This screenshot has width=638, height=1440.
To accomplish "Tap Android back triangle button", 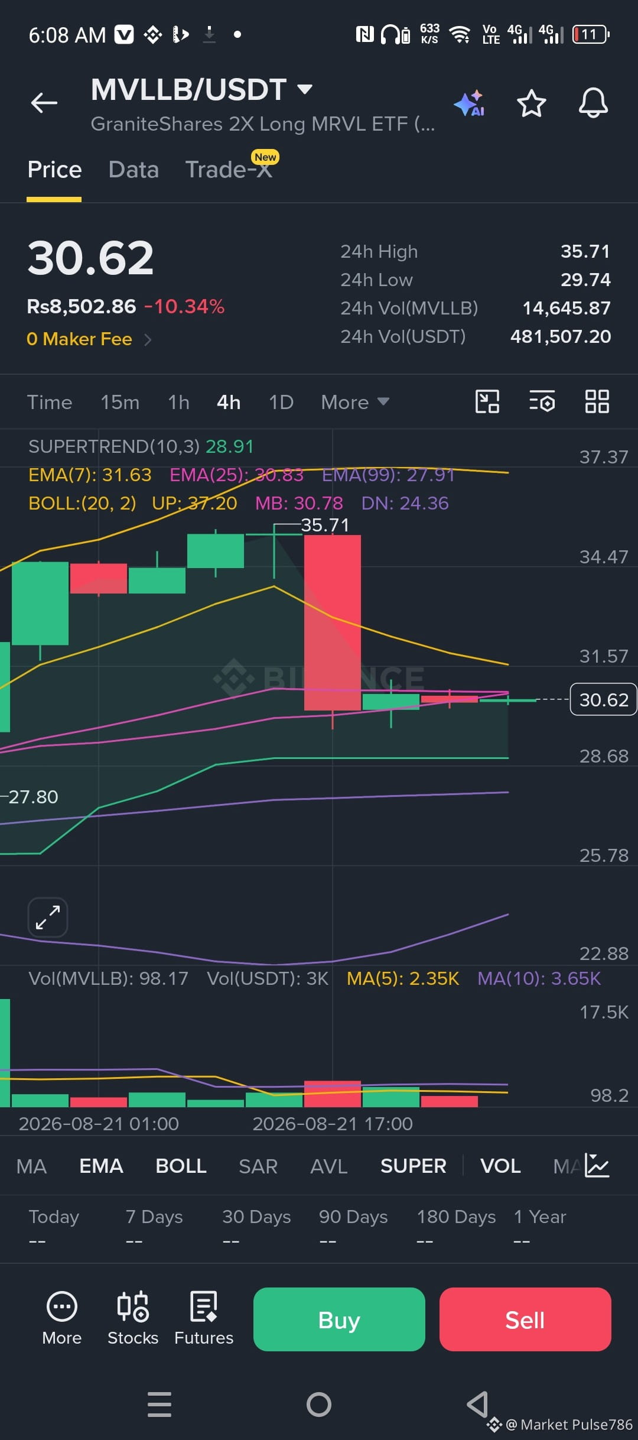I will point(478,1405).
